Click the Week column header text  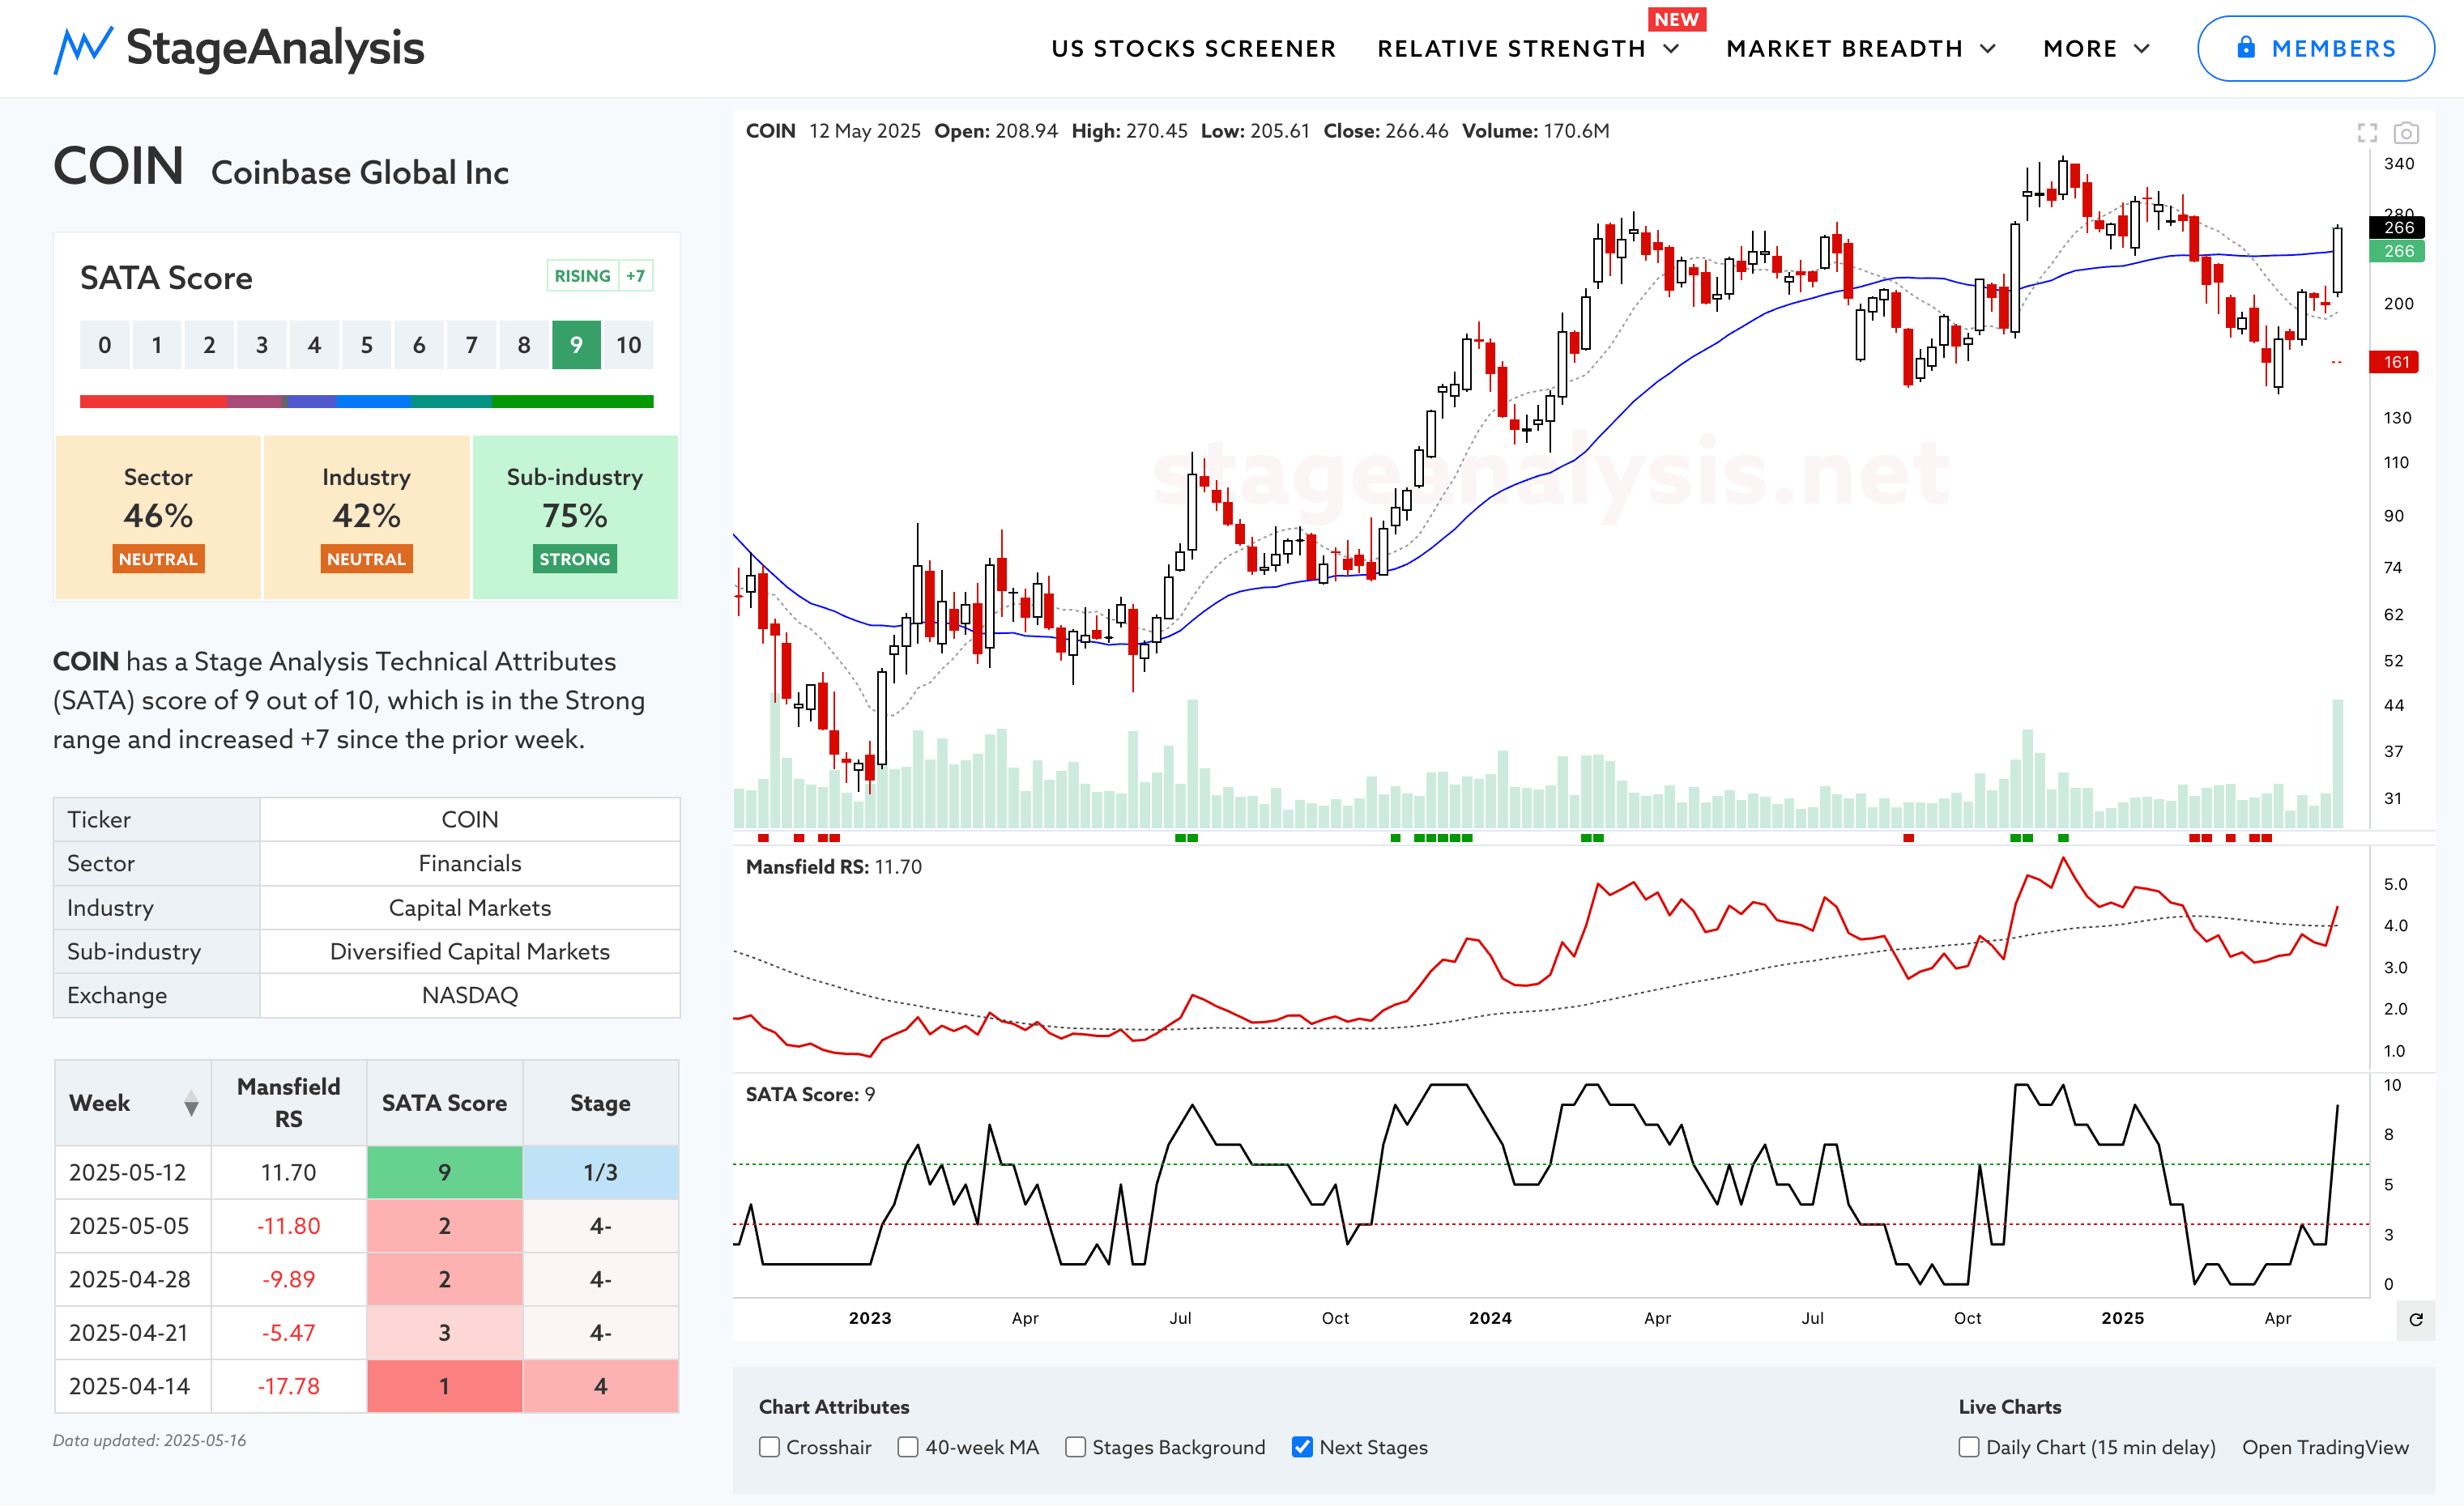click(x=99, y=1104)
